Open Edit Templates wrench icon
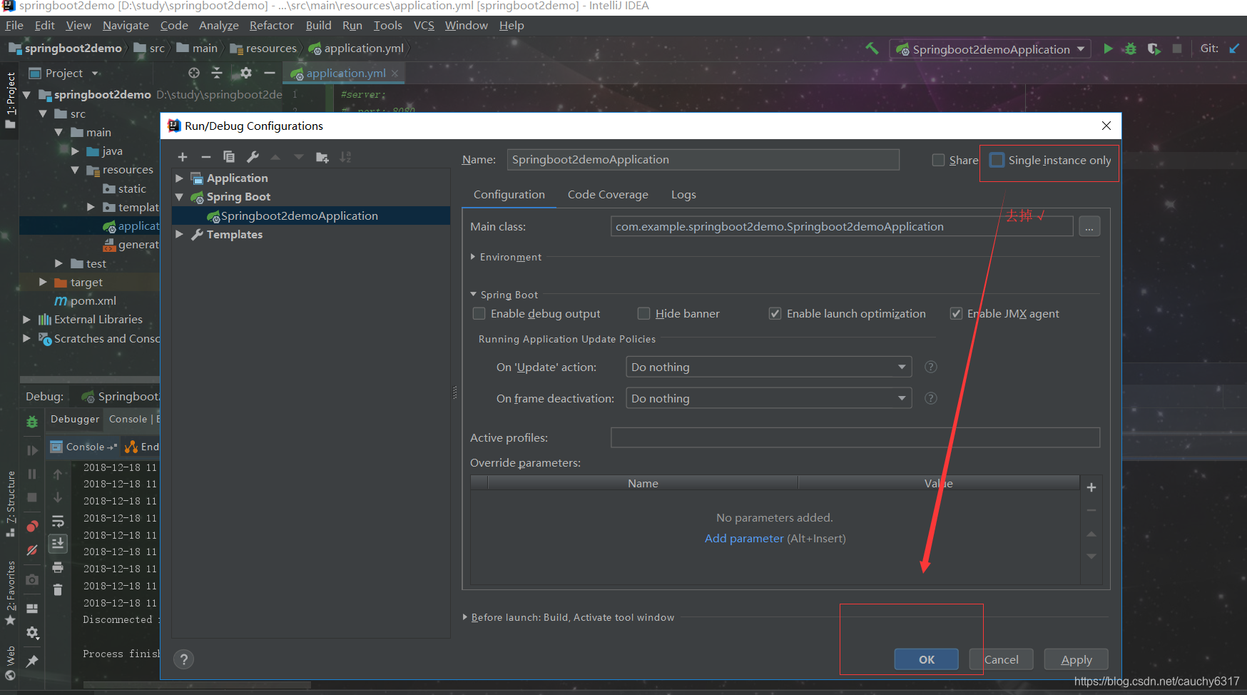The height and width of the screenshot is (695, 1247). pyautogui.click(x=253, y=157)
